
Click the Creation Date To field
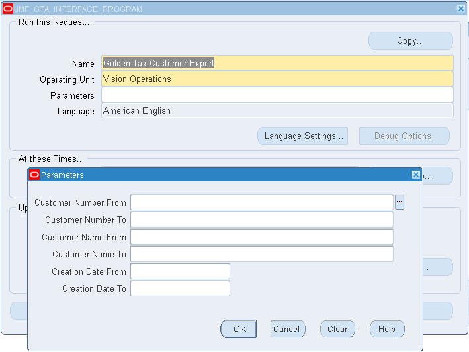click(x=180, y=288)
